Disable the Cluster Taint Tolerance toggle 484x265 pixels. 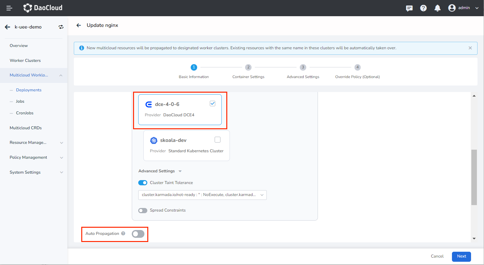[x=143, y=183]
